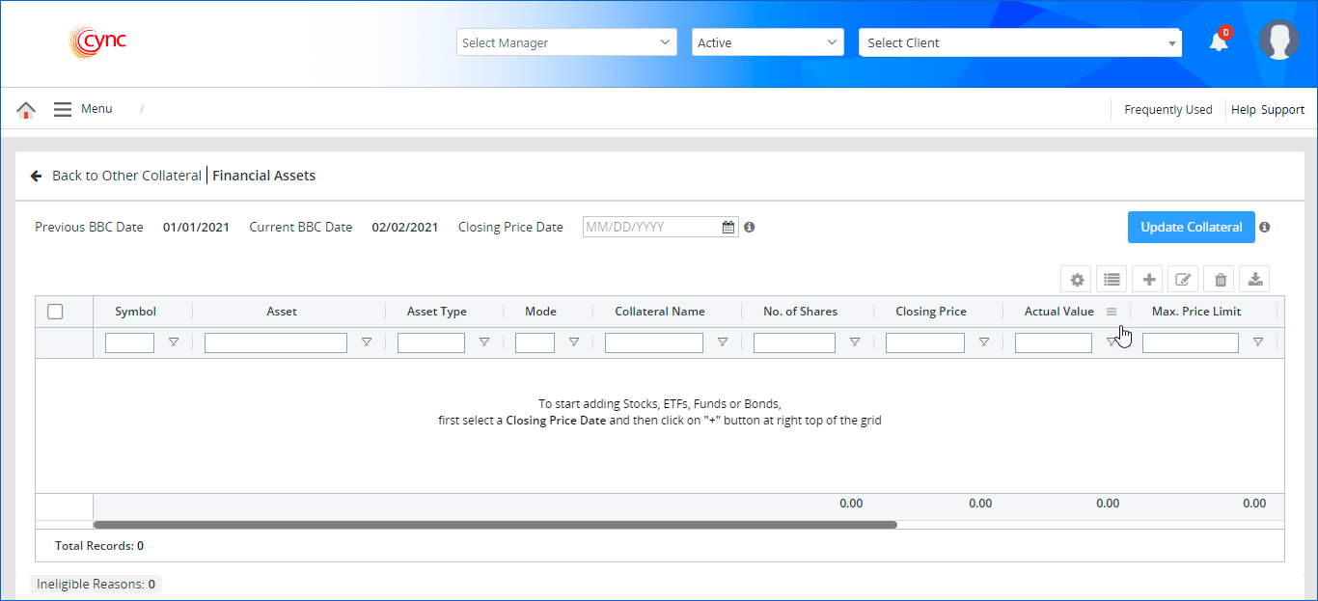This screenshot has height=601, width=1318.
Task: Open the Frequently Used menu
Action: pos(1167,110)
